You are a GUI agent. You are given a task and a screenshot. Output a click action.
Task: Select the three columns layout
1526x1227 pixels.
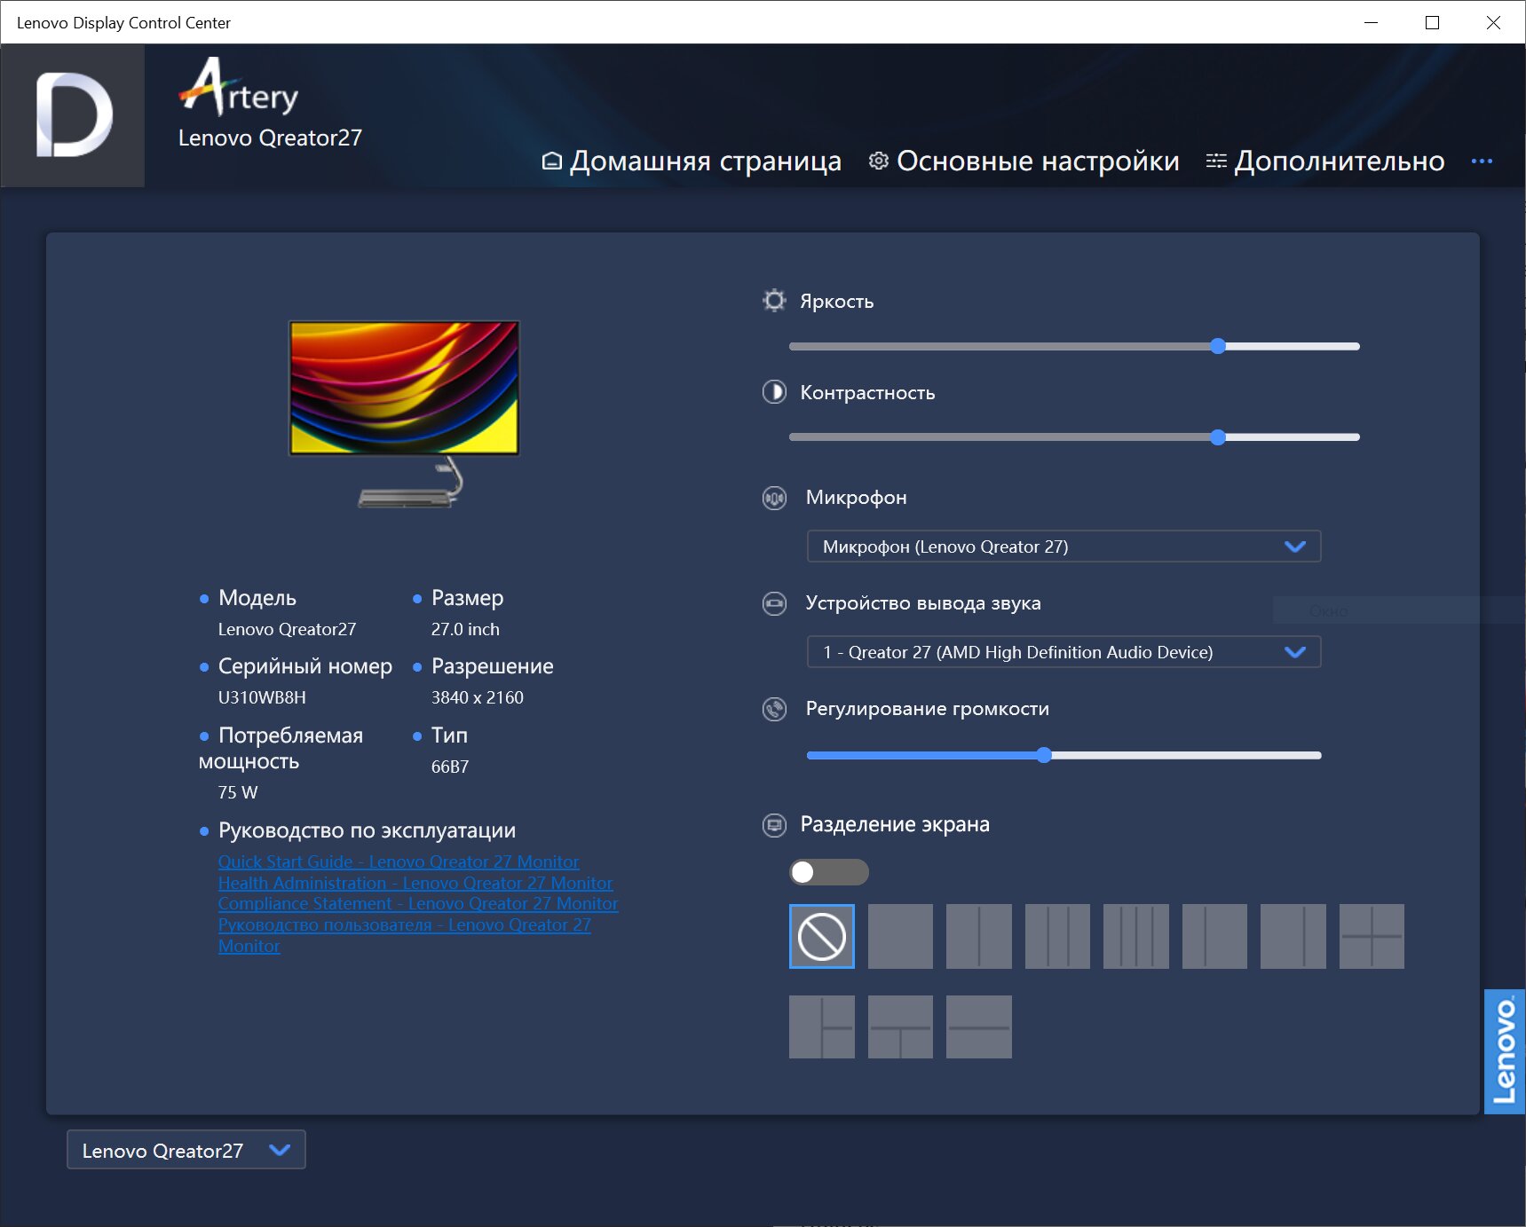pyautogui.click(x=1057, y=936)
